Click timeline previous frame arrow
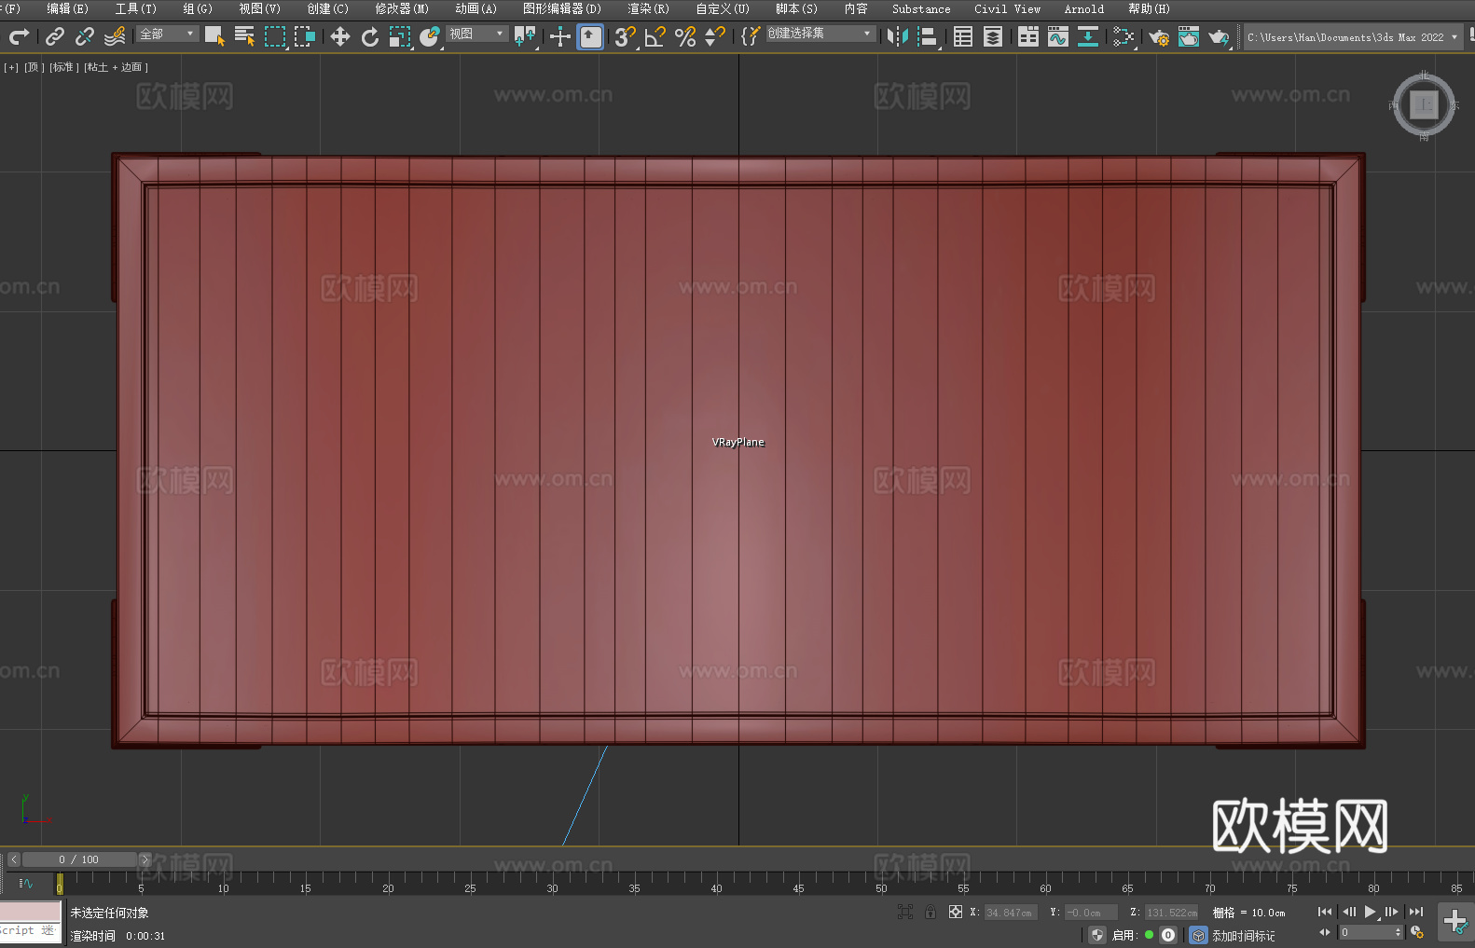Screen dimensions: 1475x948 click(14, 859)
